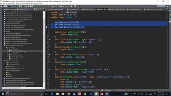Collapse the setPaymentId method fold marker
Image resolution: width=171 pixels, height=96 pixels.
(x=50, y=39)
